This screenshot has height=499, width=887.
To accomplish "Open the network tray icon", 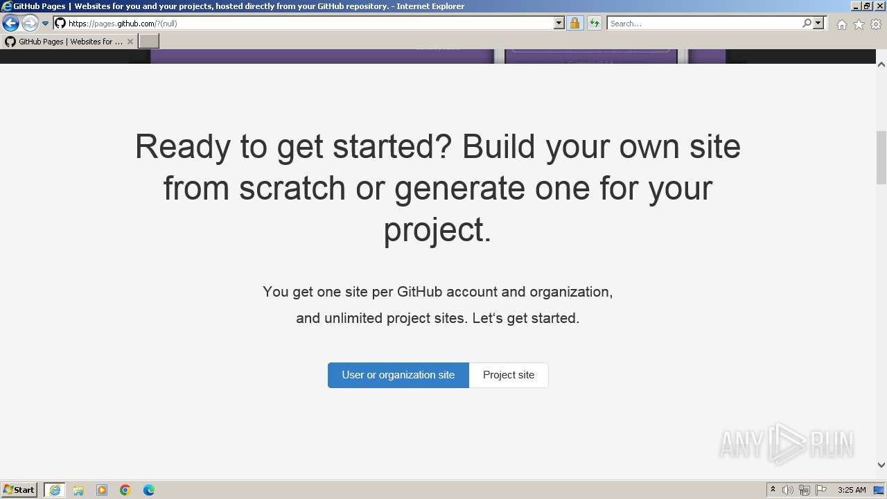I will point(805,490).
